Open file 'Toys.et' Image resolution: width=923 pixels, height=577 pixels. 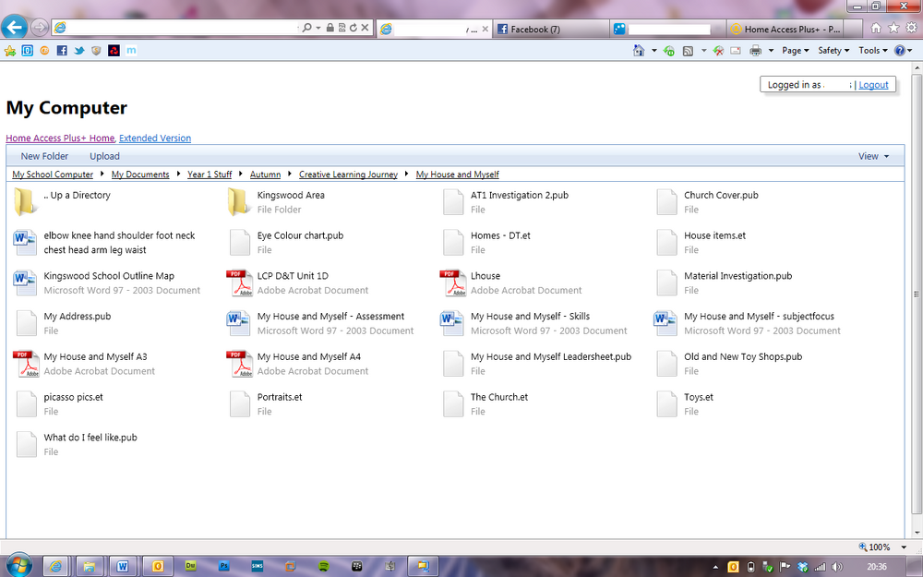pos(698,397)
